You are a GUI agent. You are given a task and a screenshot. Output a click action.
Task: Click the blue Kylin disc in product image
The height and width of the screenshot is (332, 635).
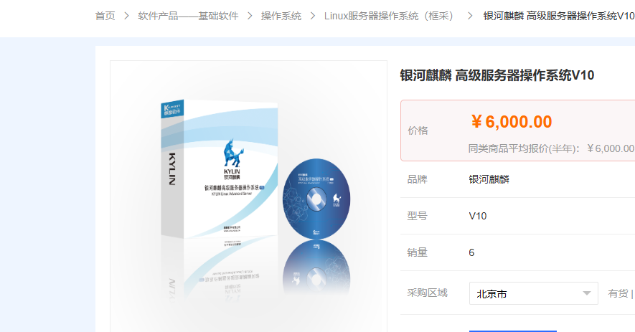[316, 199]
